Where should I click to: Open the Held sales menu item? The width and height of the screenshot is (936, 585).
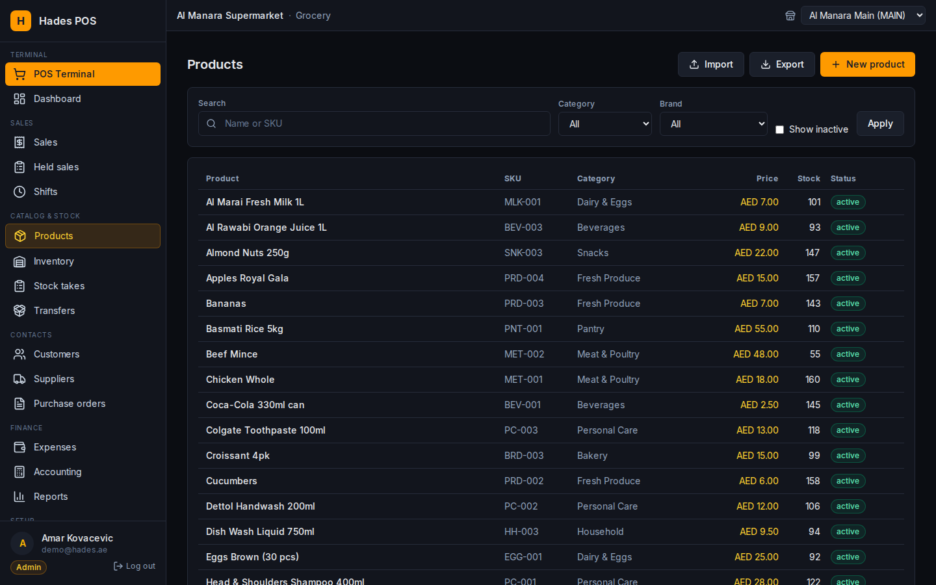83,167
